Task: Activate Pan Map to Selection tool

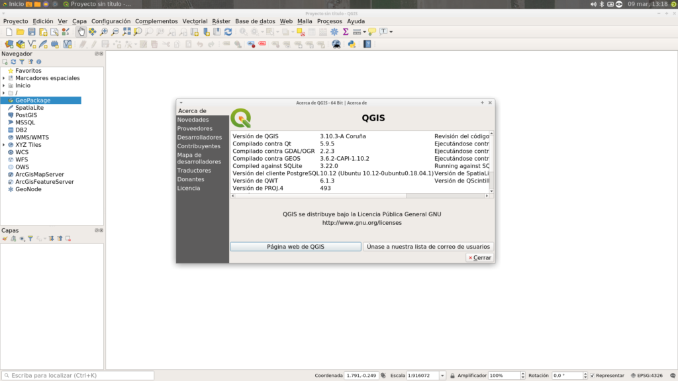Action: click(93, 32)
